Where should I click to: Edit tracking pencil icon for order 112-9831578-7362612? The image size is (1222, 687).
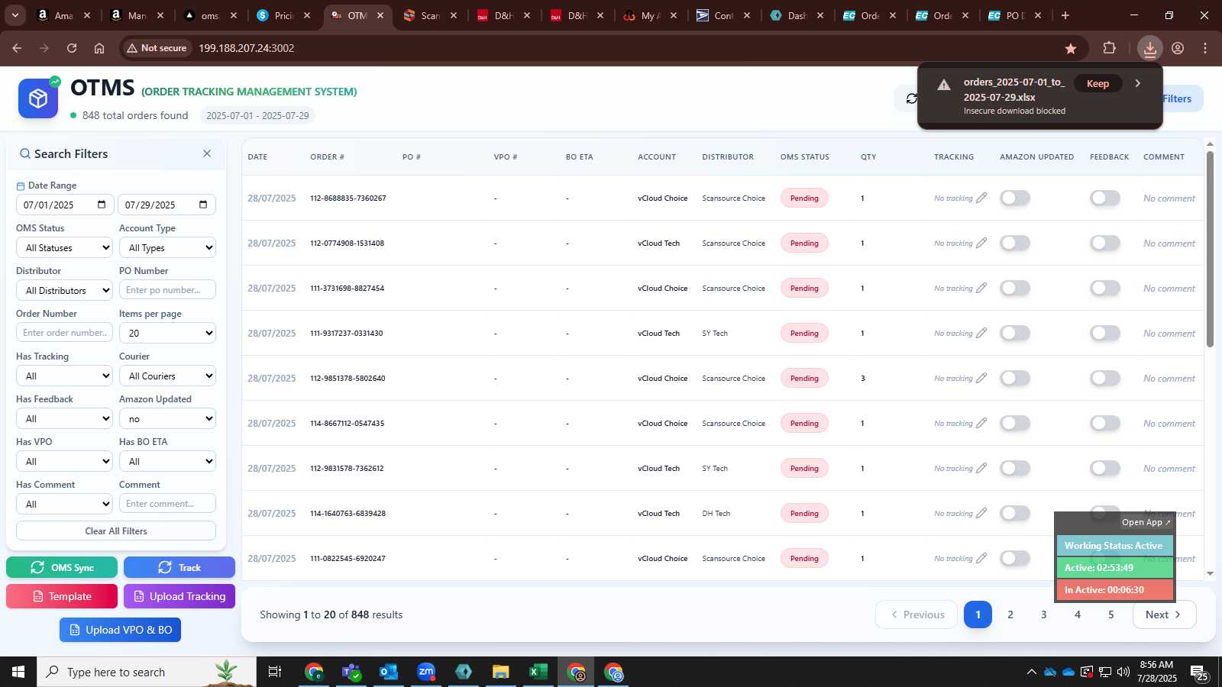tap(981, 468)
